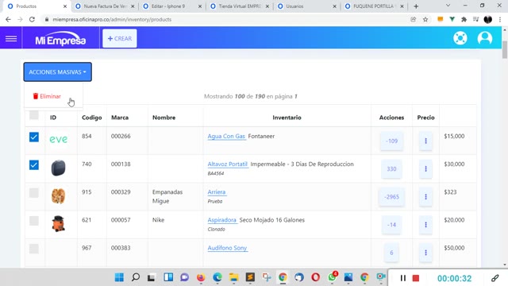Screen dimensions: 508x286
Task: Toggle the select-all header checkbox
Action: pos(34,114)
